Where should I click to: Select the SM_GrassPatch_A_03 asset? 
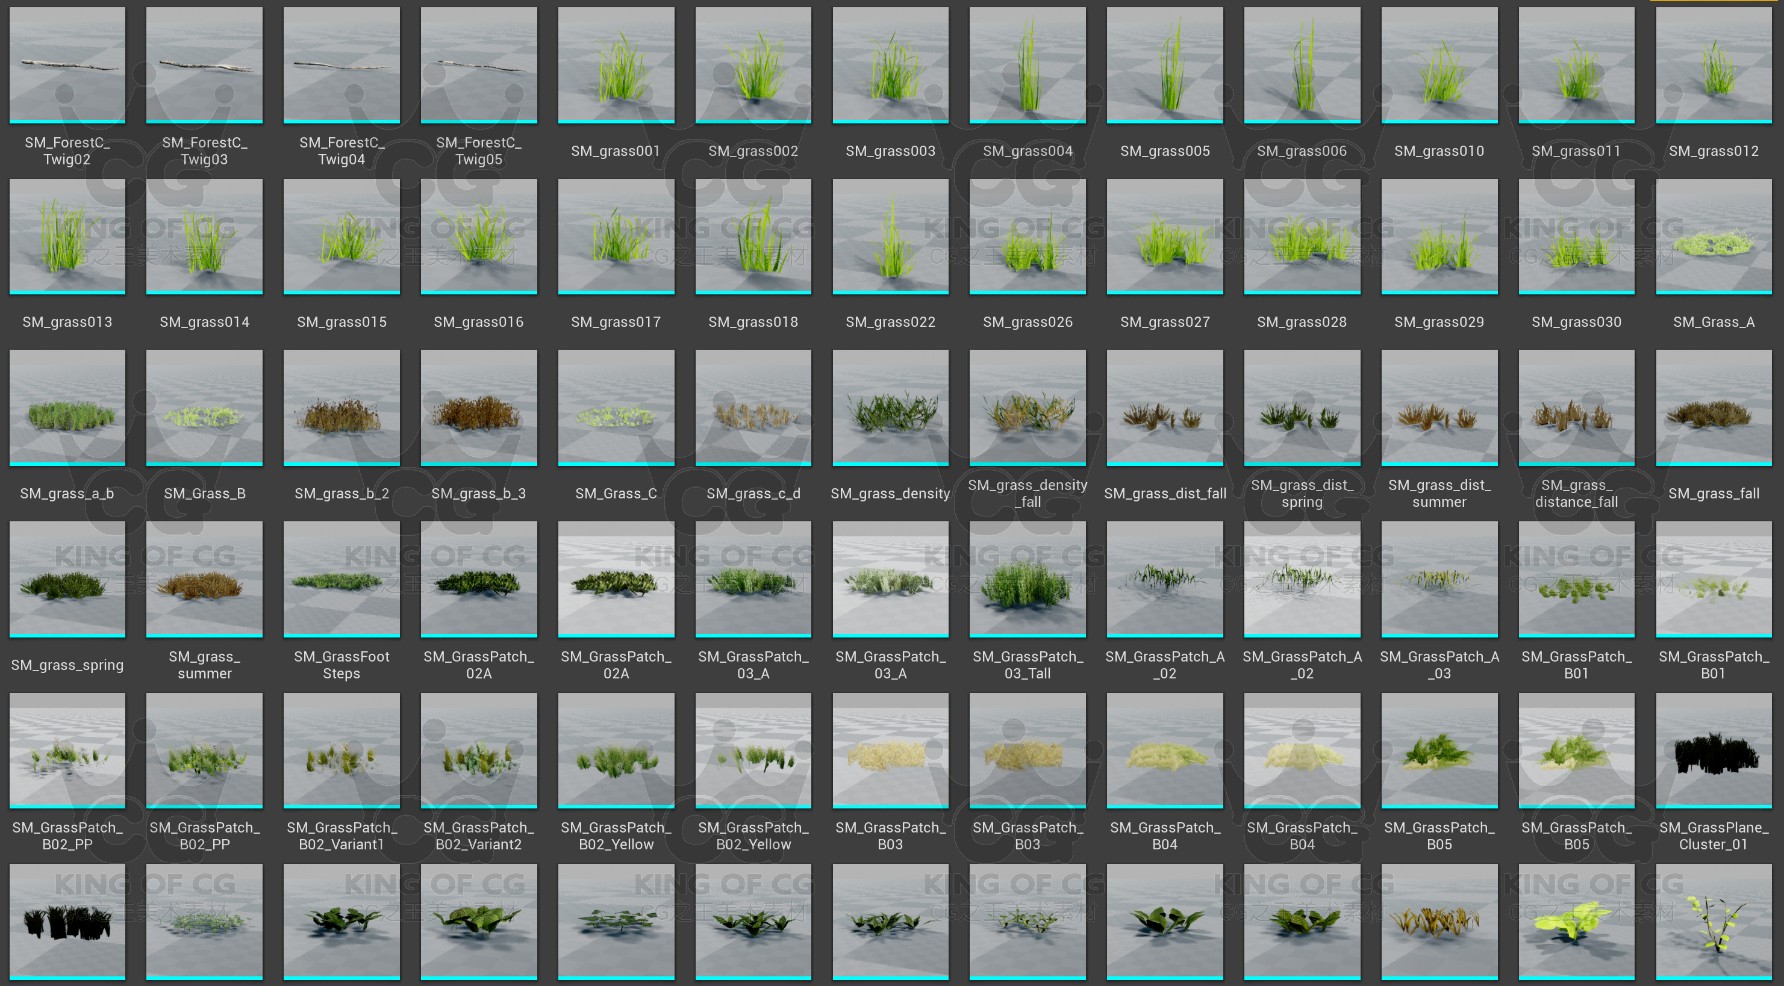pyautogui.click(x=1438, y=578)
